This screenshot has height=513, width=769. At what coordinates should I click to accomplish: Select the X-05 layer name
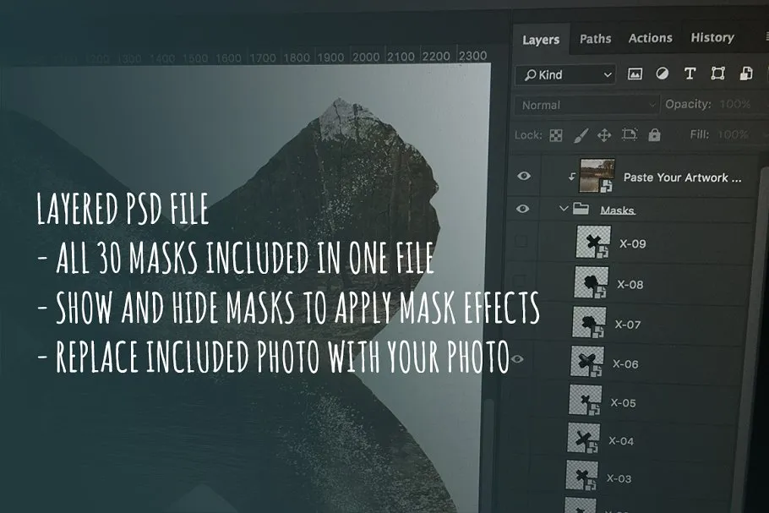(x=623, y=402)
